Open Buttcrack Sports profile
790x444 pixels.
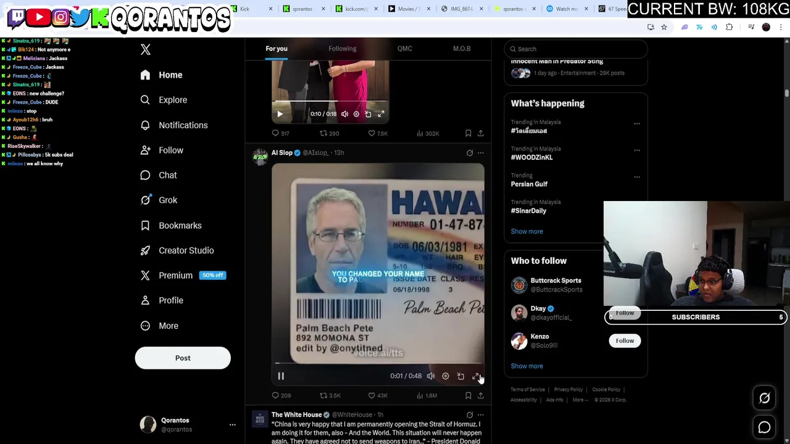(x=555, y=281)
